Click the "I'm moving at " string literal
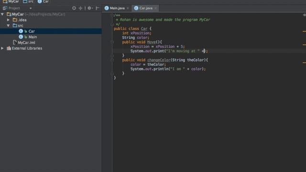 (x=183, y=51)
